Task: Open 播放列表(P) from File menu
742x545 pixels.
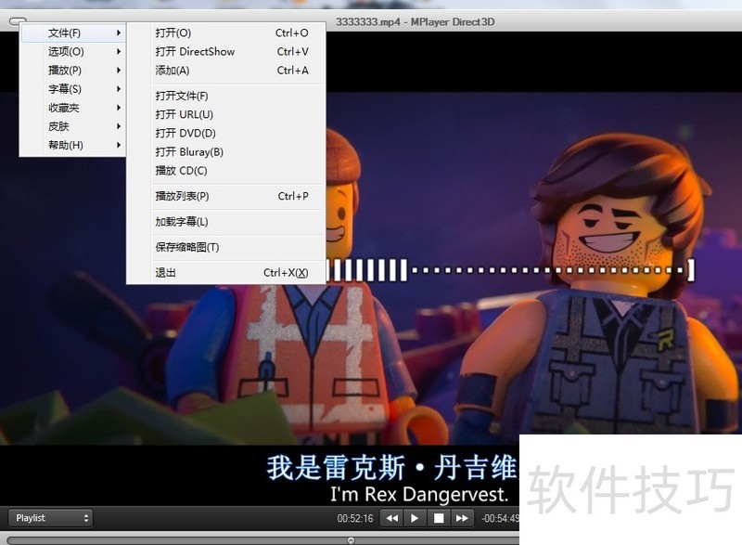Action: coord(226,196)
